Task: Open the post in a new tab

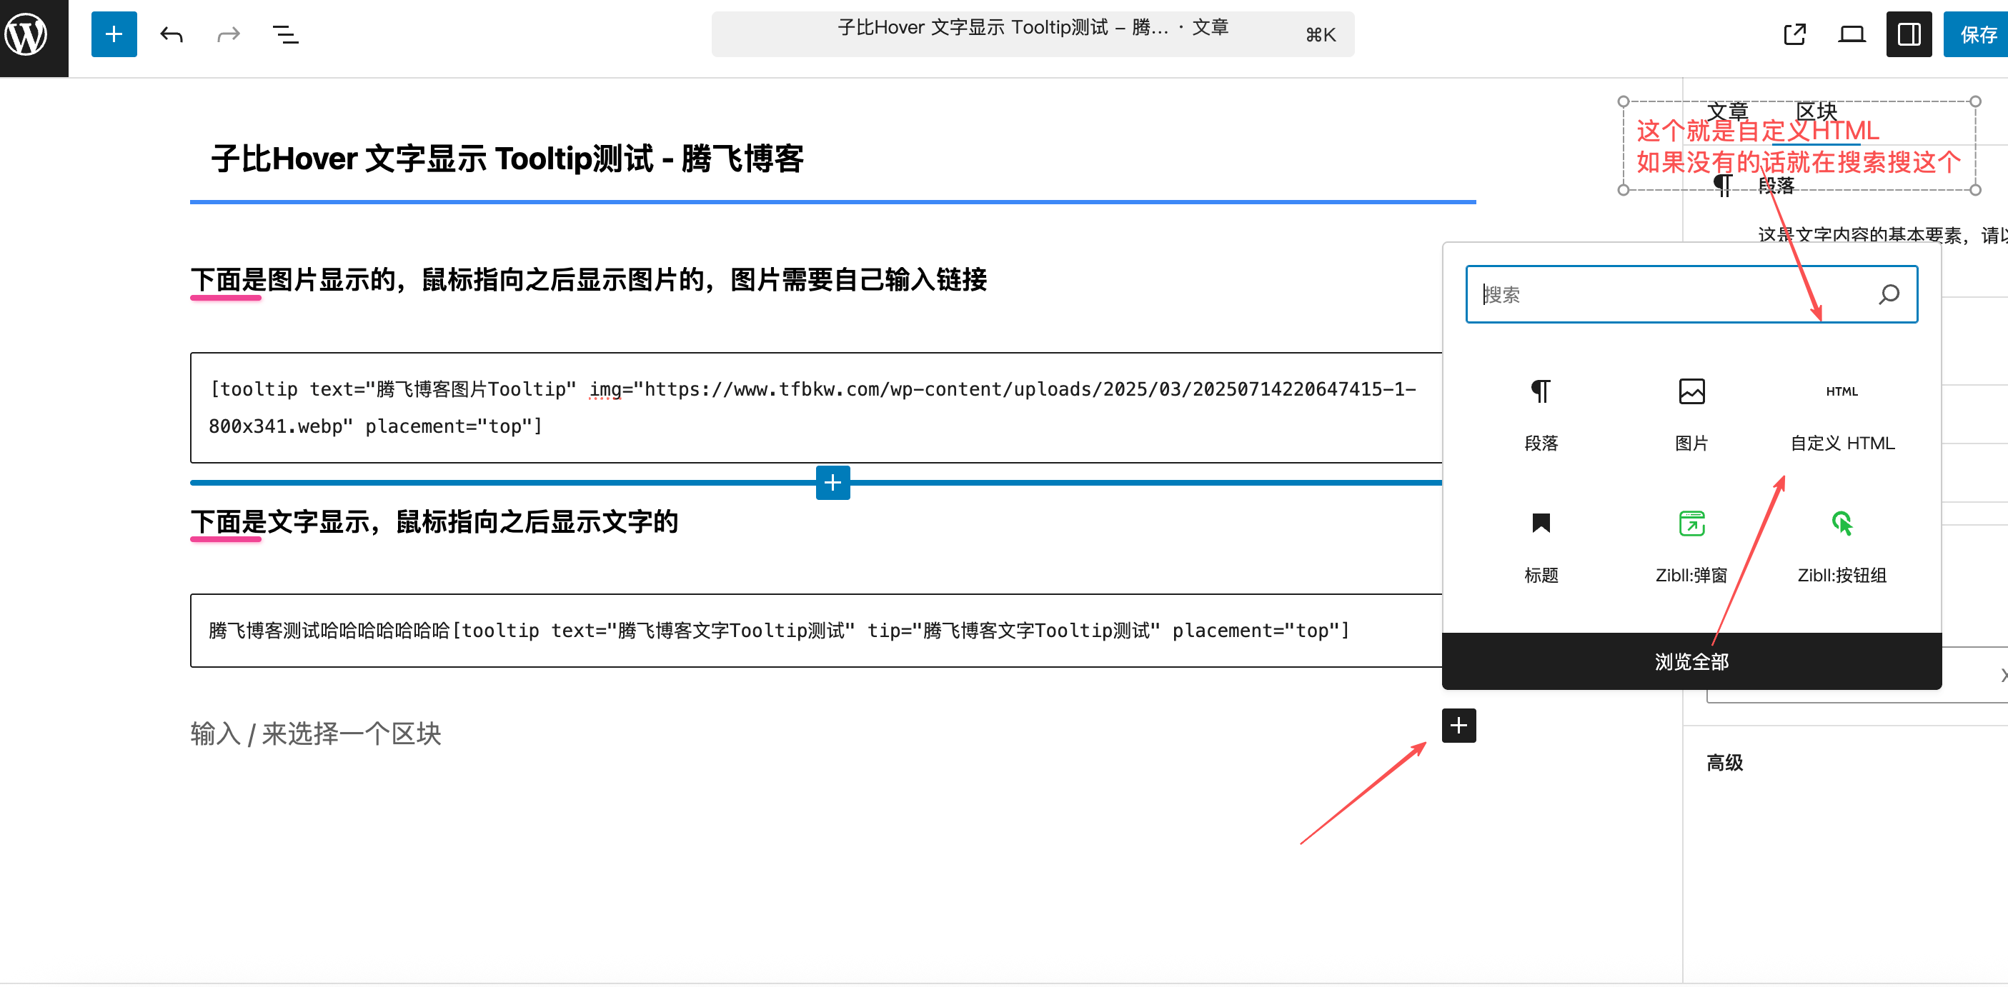Action: pyautogui.click(x=1795, y=34)
